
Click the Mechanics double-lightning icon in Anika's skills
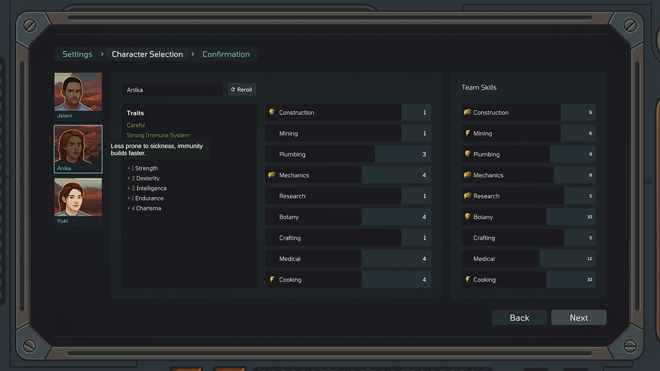click(x=272, y=175)
